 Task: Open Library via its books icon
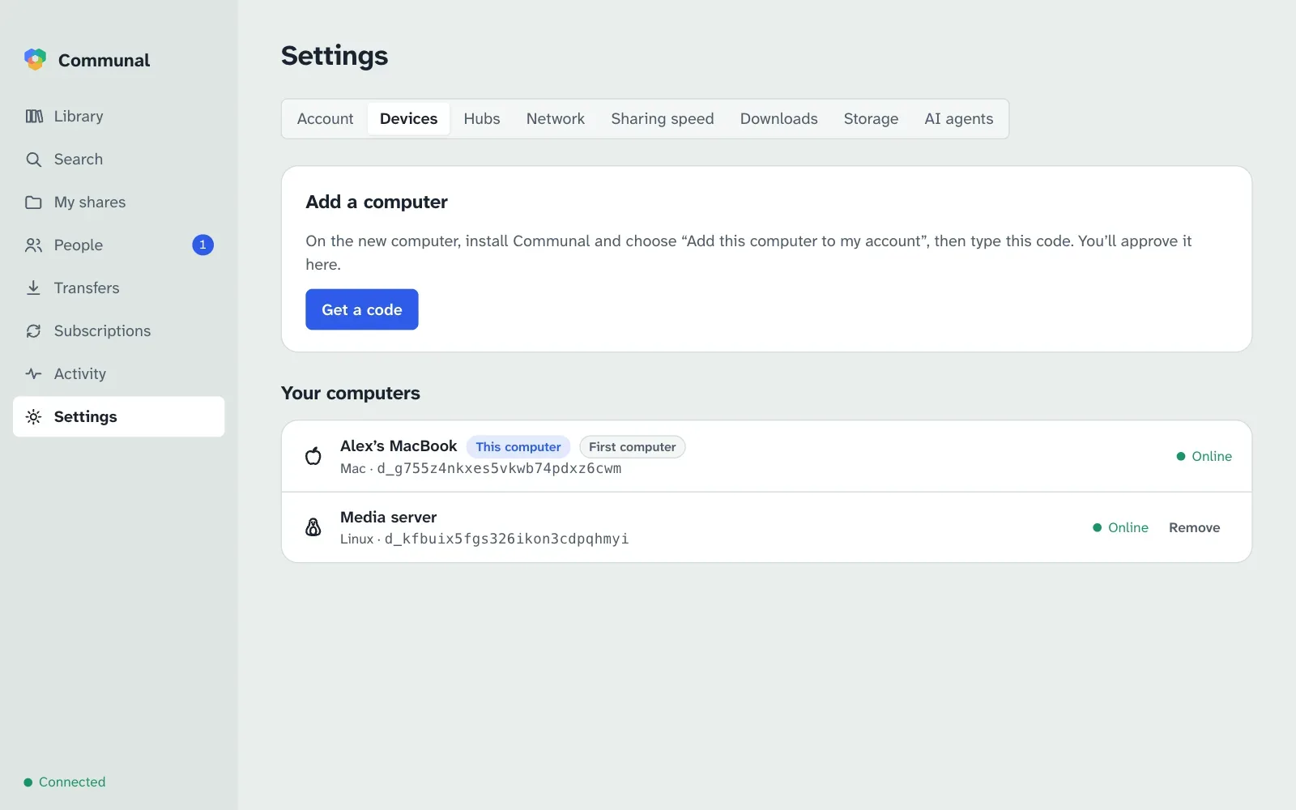pyautogui.click(x=34, y=116)
